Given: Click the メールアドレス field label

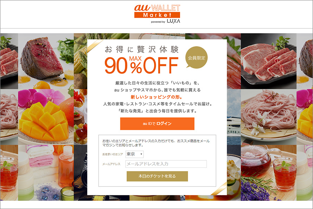Looking at the screenshot, I should click(111, 164).
